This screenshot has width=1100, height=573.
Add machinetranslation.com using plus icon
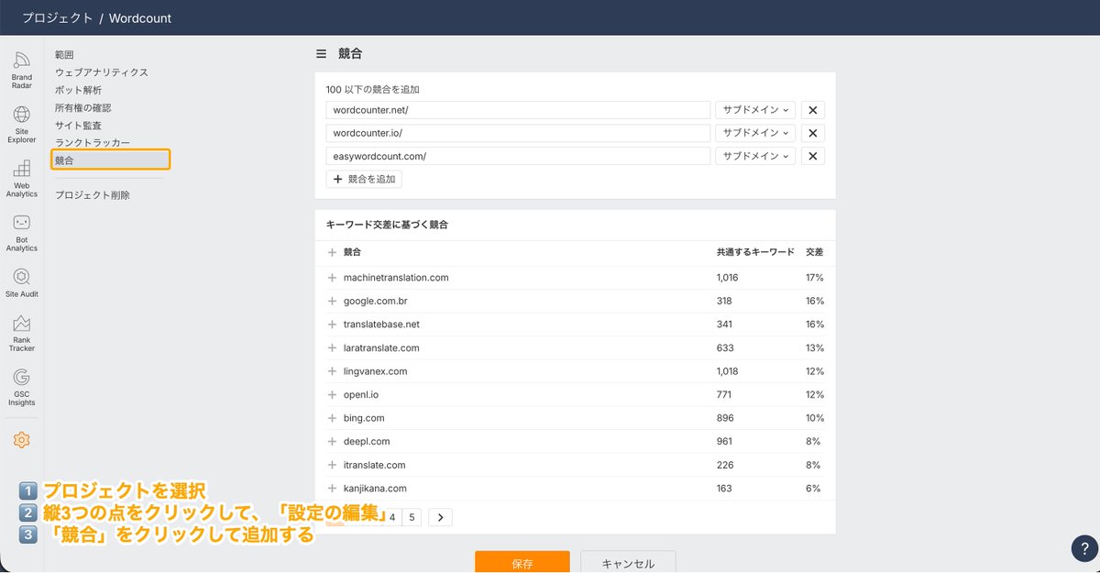[332, 277]
